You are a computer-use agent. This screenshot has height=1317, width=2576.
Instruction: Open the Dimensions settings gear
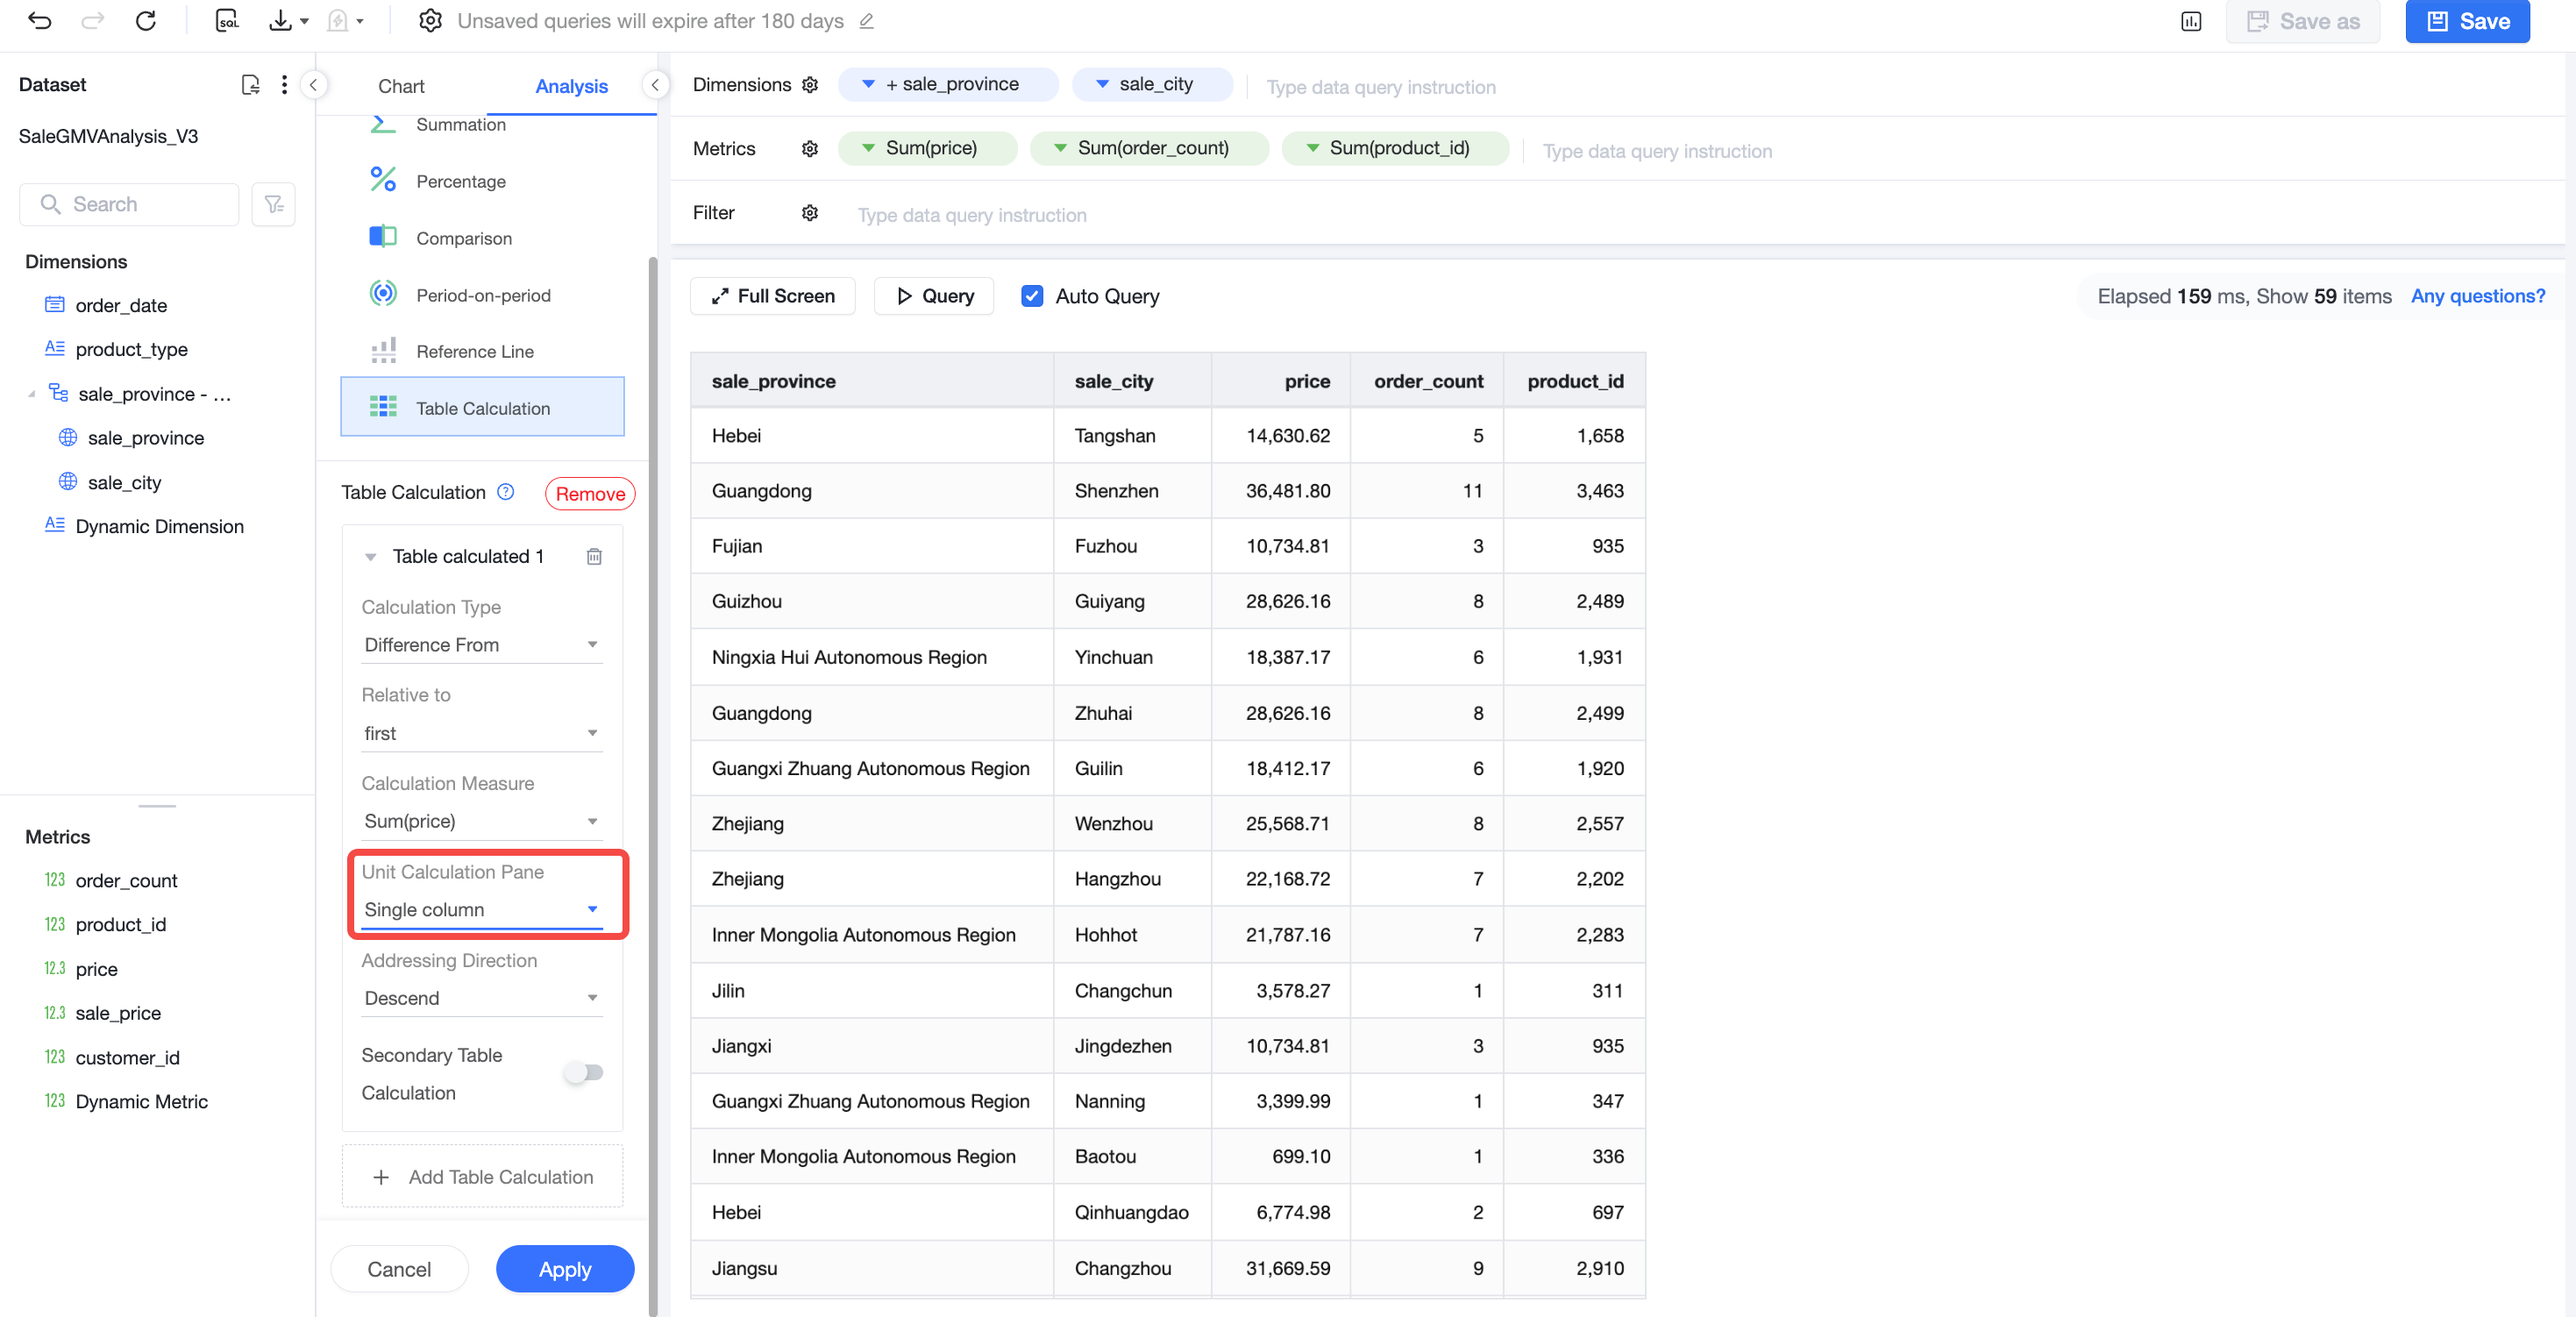pyautogui.click(x=810, y=85)
